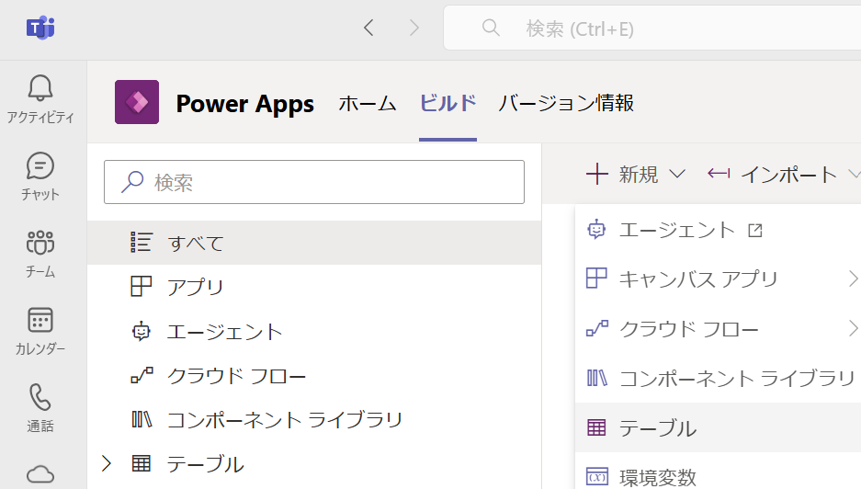The image size is (861, 489).
Task: Open the 新規 dropdown chevron
Action: pyautogui.click(x=677, y=174)
